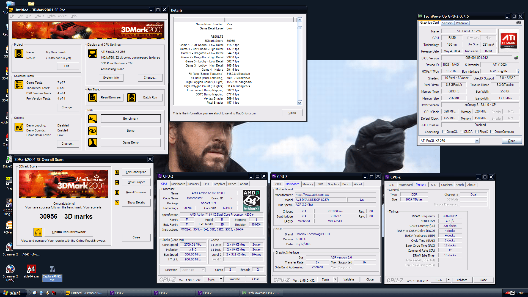Screen dimensions: 528x297
Task: Click the Bus Interface question mark in GPU-Z
Action: [518, 71]
